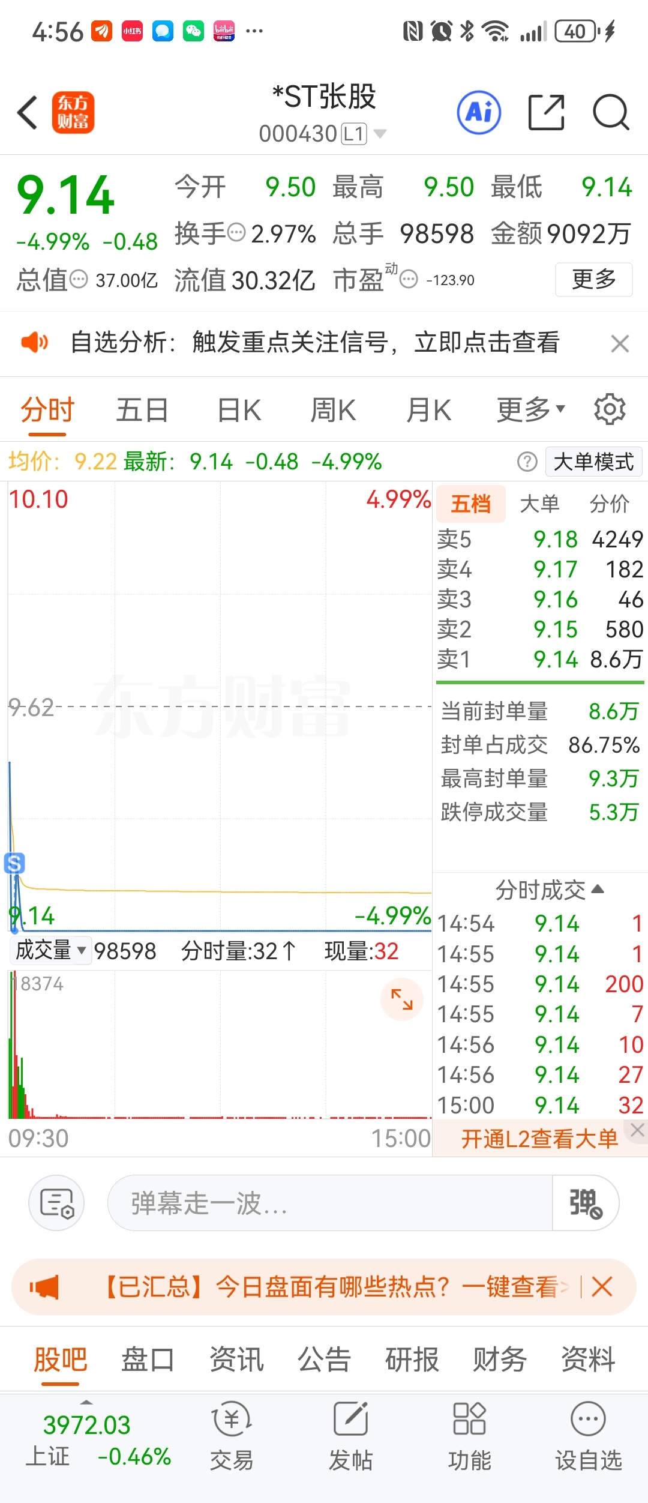Tap the share icon in header

(x=546, y=112)
